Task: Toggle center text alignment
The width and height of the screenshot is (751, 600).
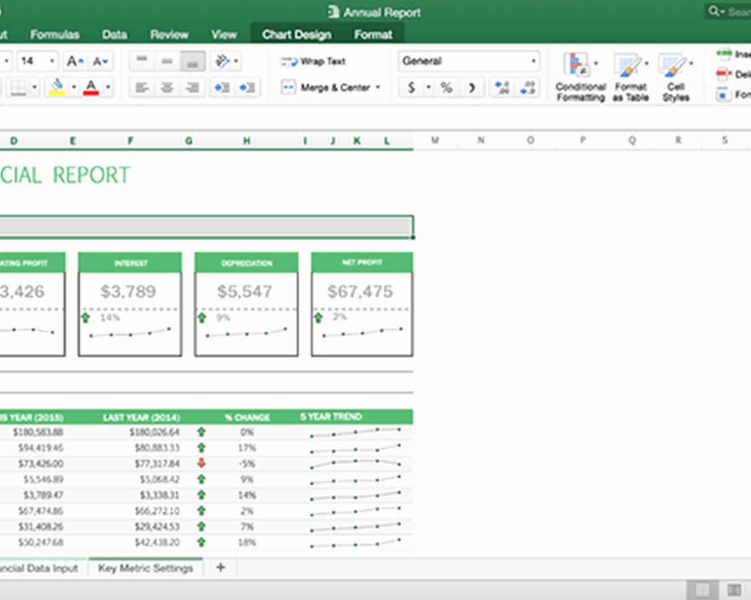Action: (x=166, y=87)
